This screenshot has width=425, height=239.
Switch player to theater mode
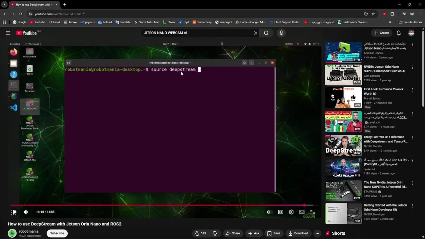(x=302, y=212)
